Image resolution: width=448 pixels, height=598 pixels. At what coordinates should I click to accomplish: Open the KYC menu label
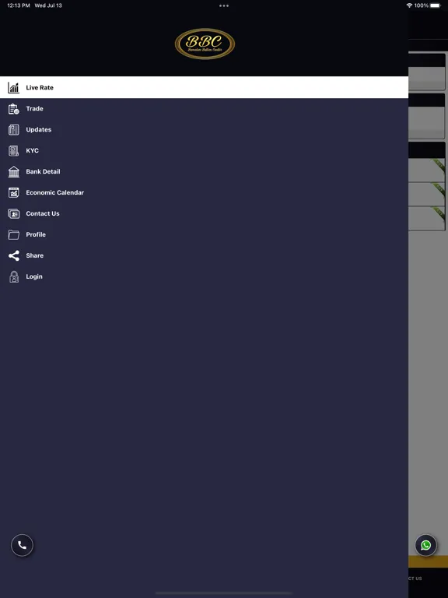click(x=32, y=150)
